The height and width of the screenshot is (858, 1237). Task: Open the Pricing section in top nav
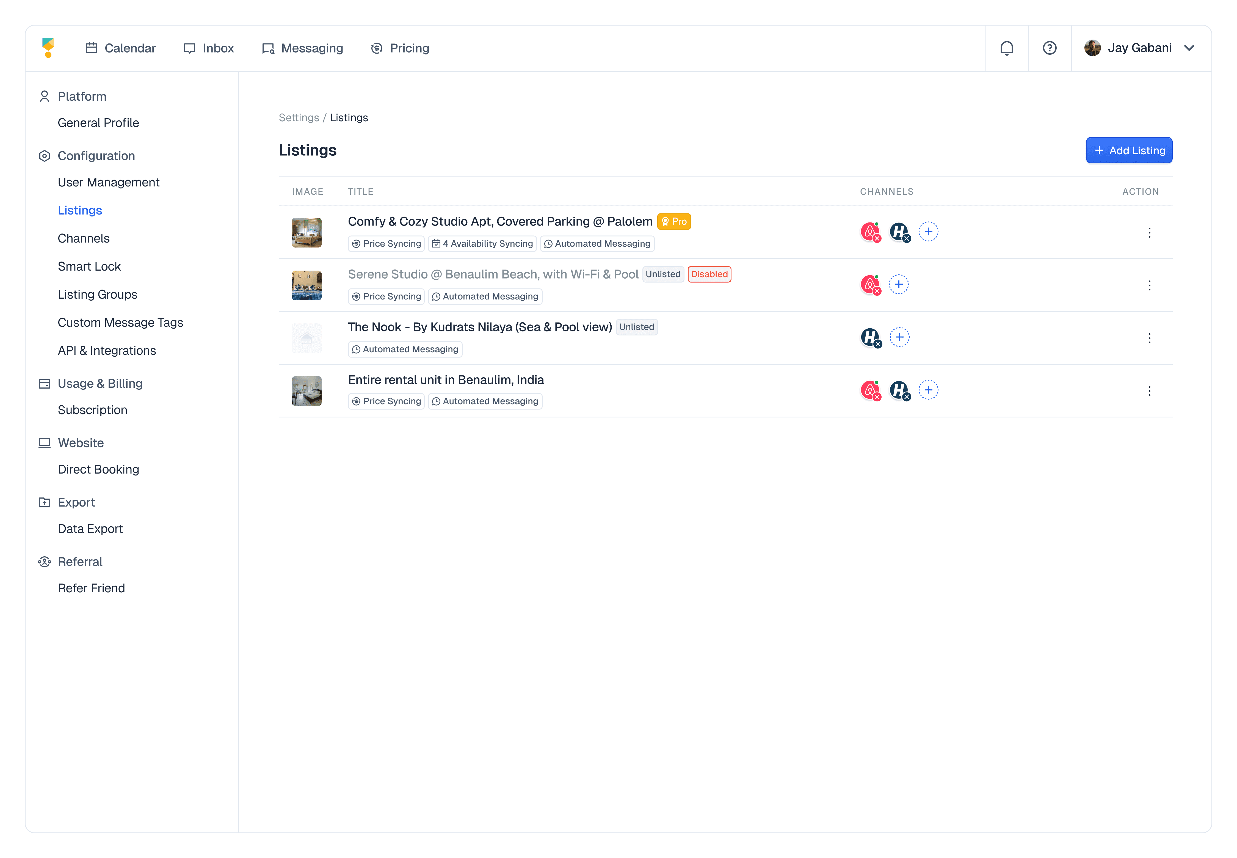pos(400,48)
